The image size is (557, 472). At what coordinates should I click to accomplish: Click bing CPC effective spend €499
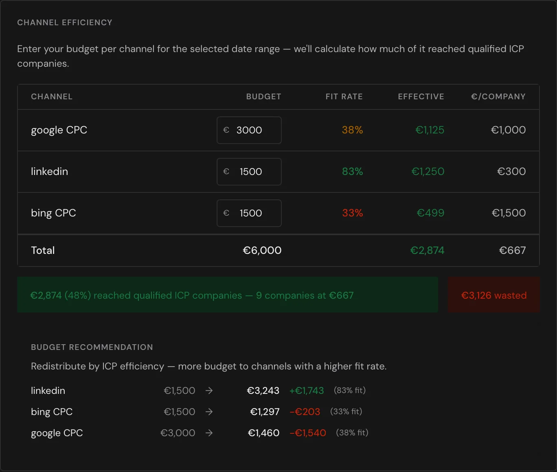tap(430, 213)
